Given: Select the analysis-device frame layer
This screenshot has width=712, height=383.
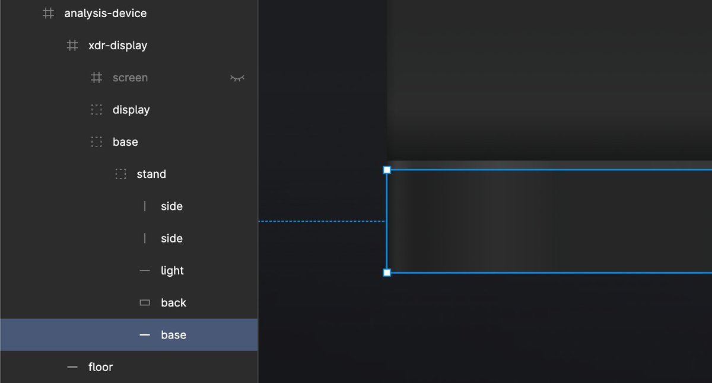Looking at the screenshot, I should pos(106,13).
